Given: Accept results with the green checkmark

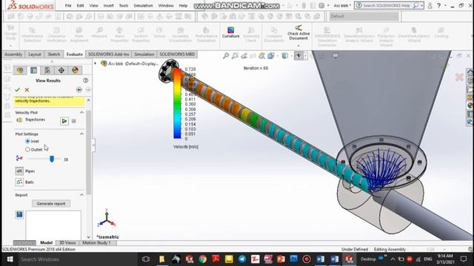Looking at the screenshot, I should click(17, 89).
